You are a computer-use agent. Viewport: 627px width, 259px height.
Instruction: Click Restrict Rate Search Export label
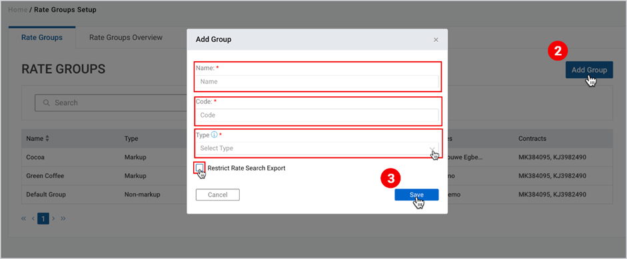[x=247, y=168]
